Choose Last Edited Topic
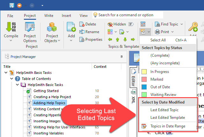 168,110
